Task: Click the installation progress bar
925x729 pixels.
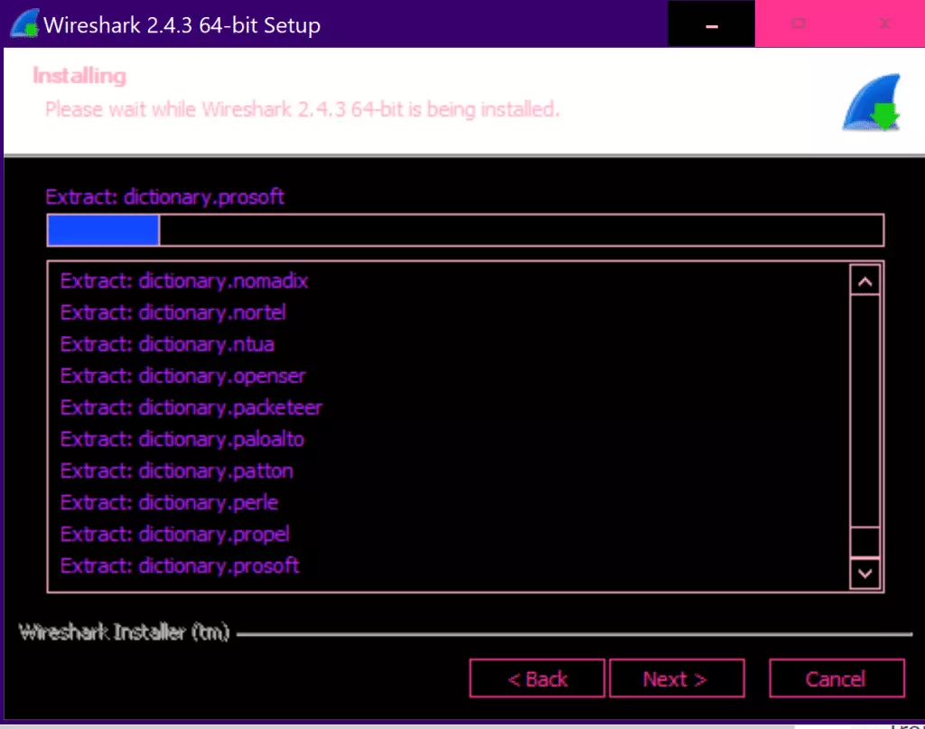Action: coord(464,230)
